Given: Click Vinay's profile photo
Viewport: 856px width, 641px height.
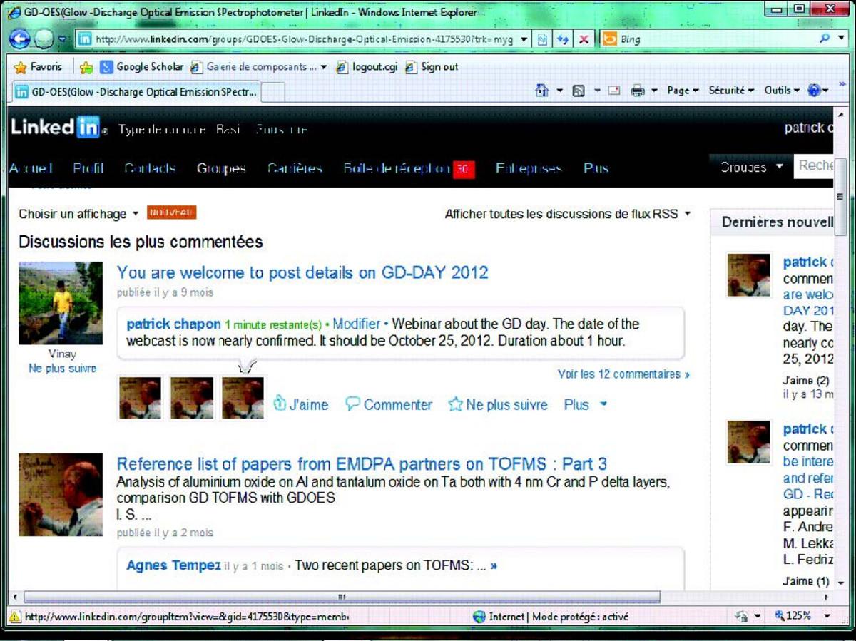Looking at the screenshot, I should tap(61, 303).
